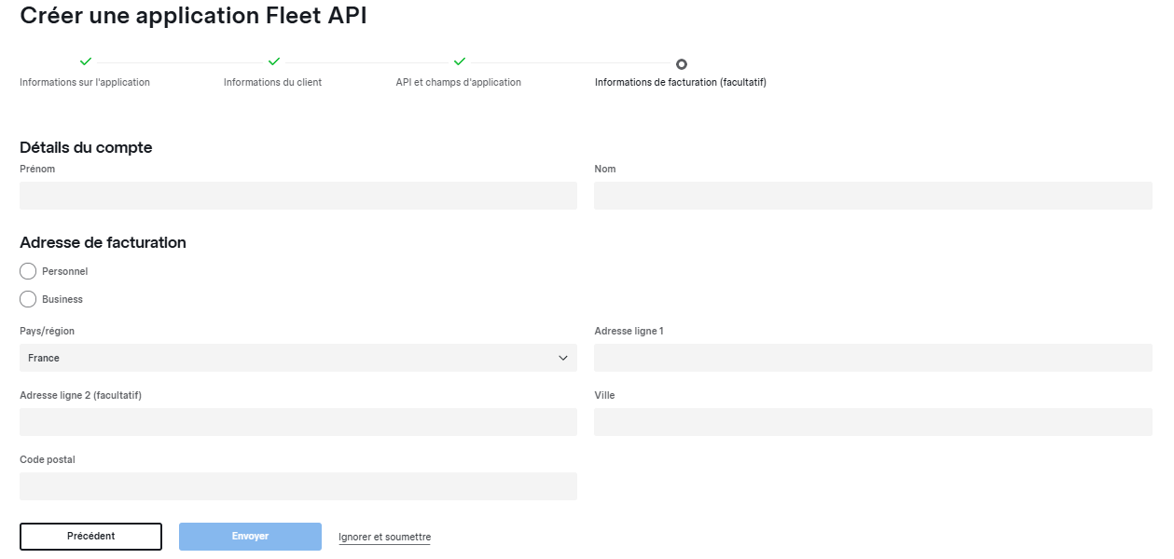This screenshot has height=559, width=1174.
Task: Go to Informations du client step
Action: tap(272, 82)
